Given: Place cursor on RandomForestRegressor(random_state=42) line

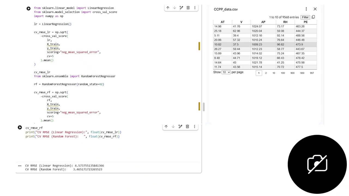Looking at the screenshot, I should pyautogui.click(x=69, y=84).
